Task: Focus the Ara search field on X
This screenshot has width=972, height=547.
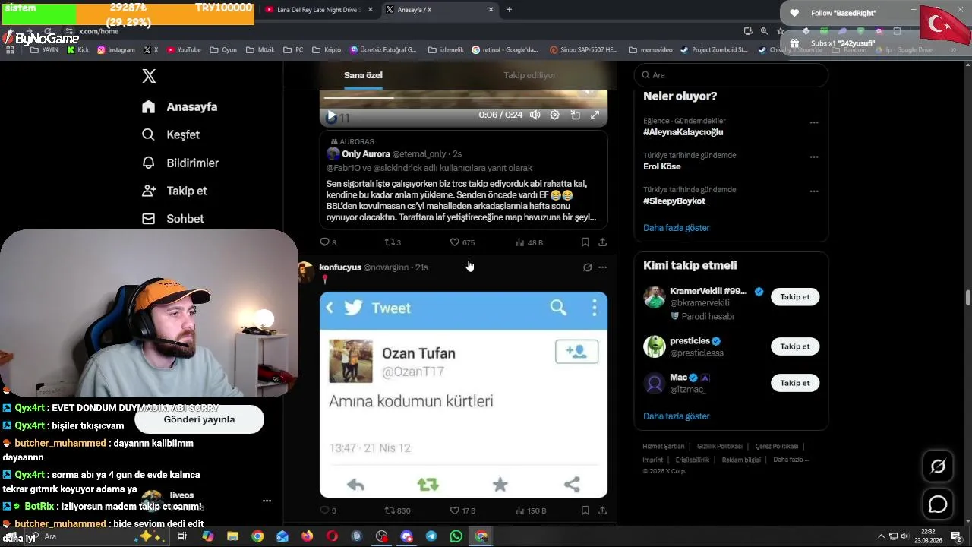Action: 731,75
